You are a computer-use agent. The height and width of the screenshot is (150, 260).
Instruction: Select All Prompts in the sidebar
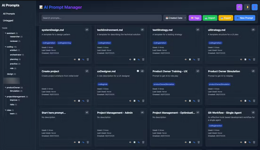tap(9, 14)
